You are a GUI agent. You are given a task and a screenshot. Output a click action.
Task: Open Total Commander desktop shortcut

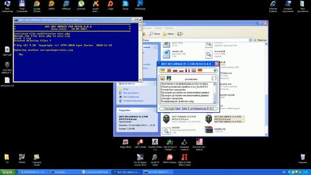[x=22, y=6]
